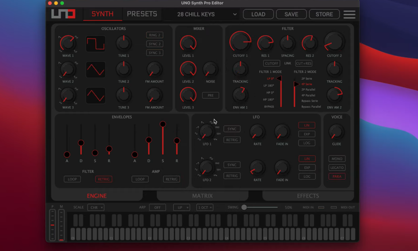
Task: Select the MONO voice mode
Action: click(337, 159)
